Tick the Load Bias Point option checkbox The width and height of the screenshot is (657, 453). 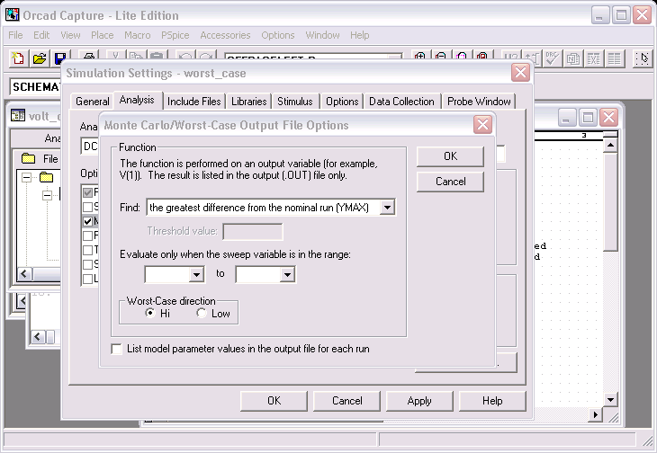[87, 279]
